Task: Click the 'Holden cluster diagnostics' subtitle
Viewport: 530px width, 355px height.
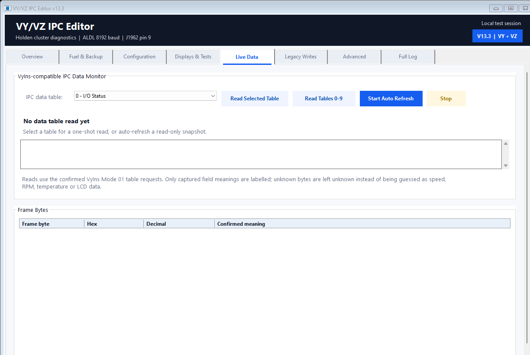Action: click(46, 38)
